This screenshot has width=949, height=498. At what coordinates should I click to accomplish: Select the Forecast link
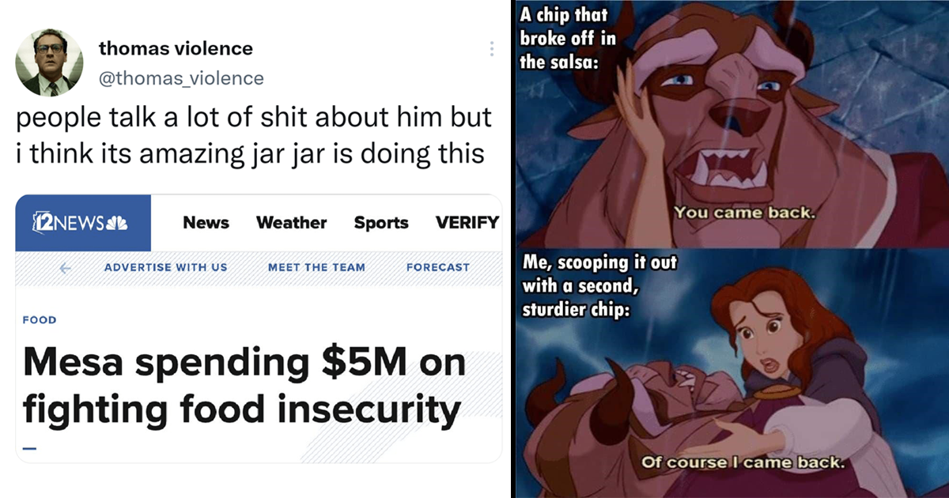(x=437, y=267)
